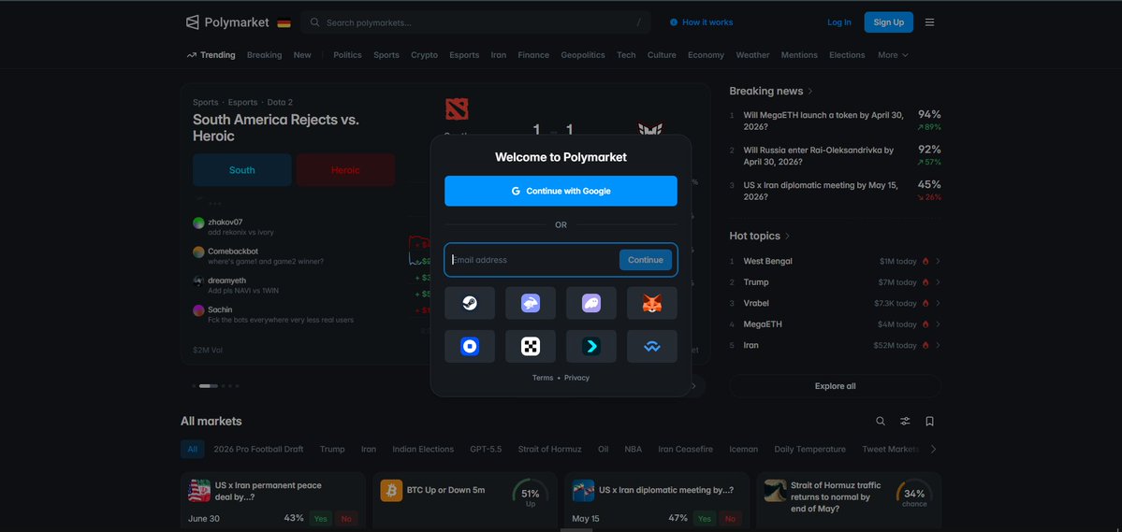Click the Trending arrow icon
The width and height of the screenshot is (1122, 532).
click(x=191, y=55)
